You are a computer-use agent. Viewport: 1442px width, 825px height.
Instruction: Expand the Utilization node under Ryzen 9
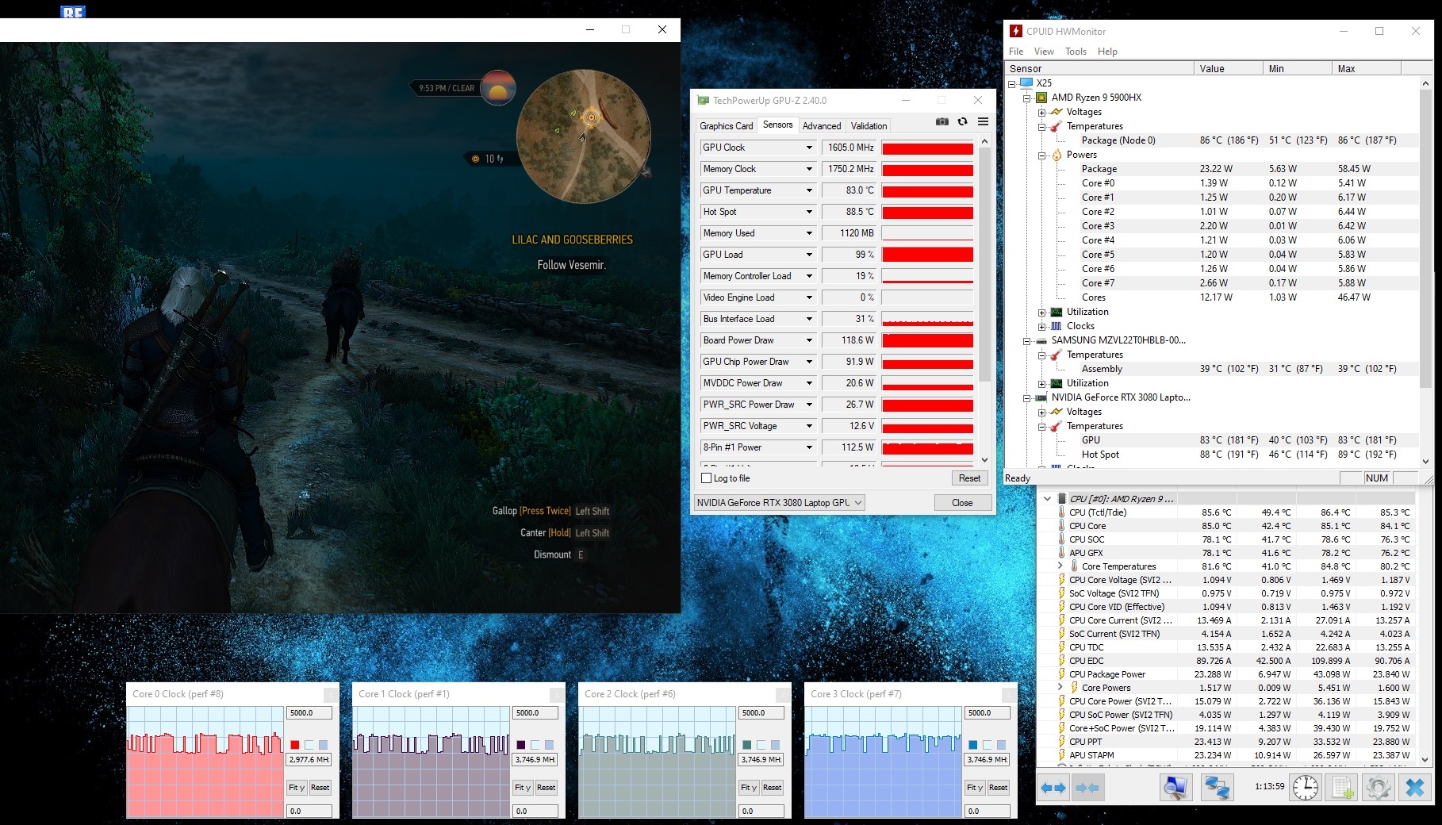tap(1042, 313)
